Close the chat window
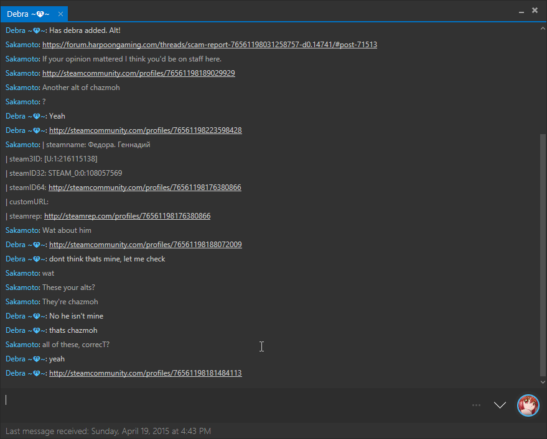Image resolution: width=547 pixels, height=439 pixels. click(x=535, y=10)
